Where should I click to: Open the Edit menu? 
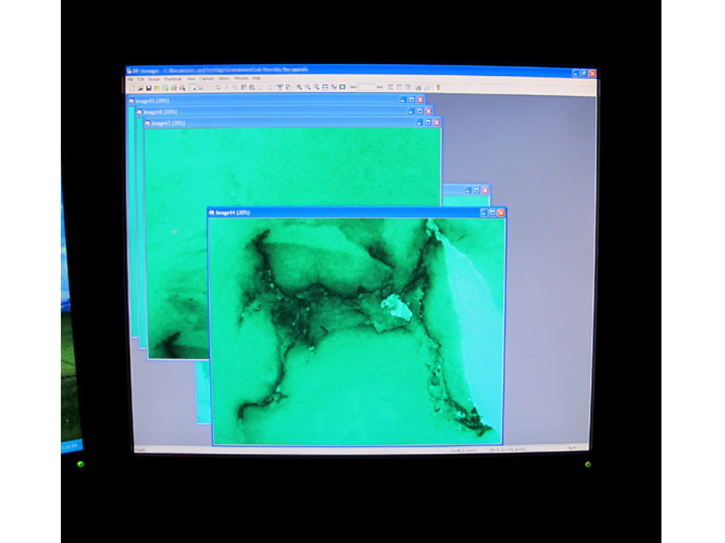[140, 79]
